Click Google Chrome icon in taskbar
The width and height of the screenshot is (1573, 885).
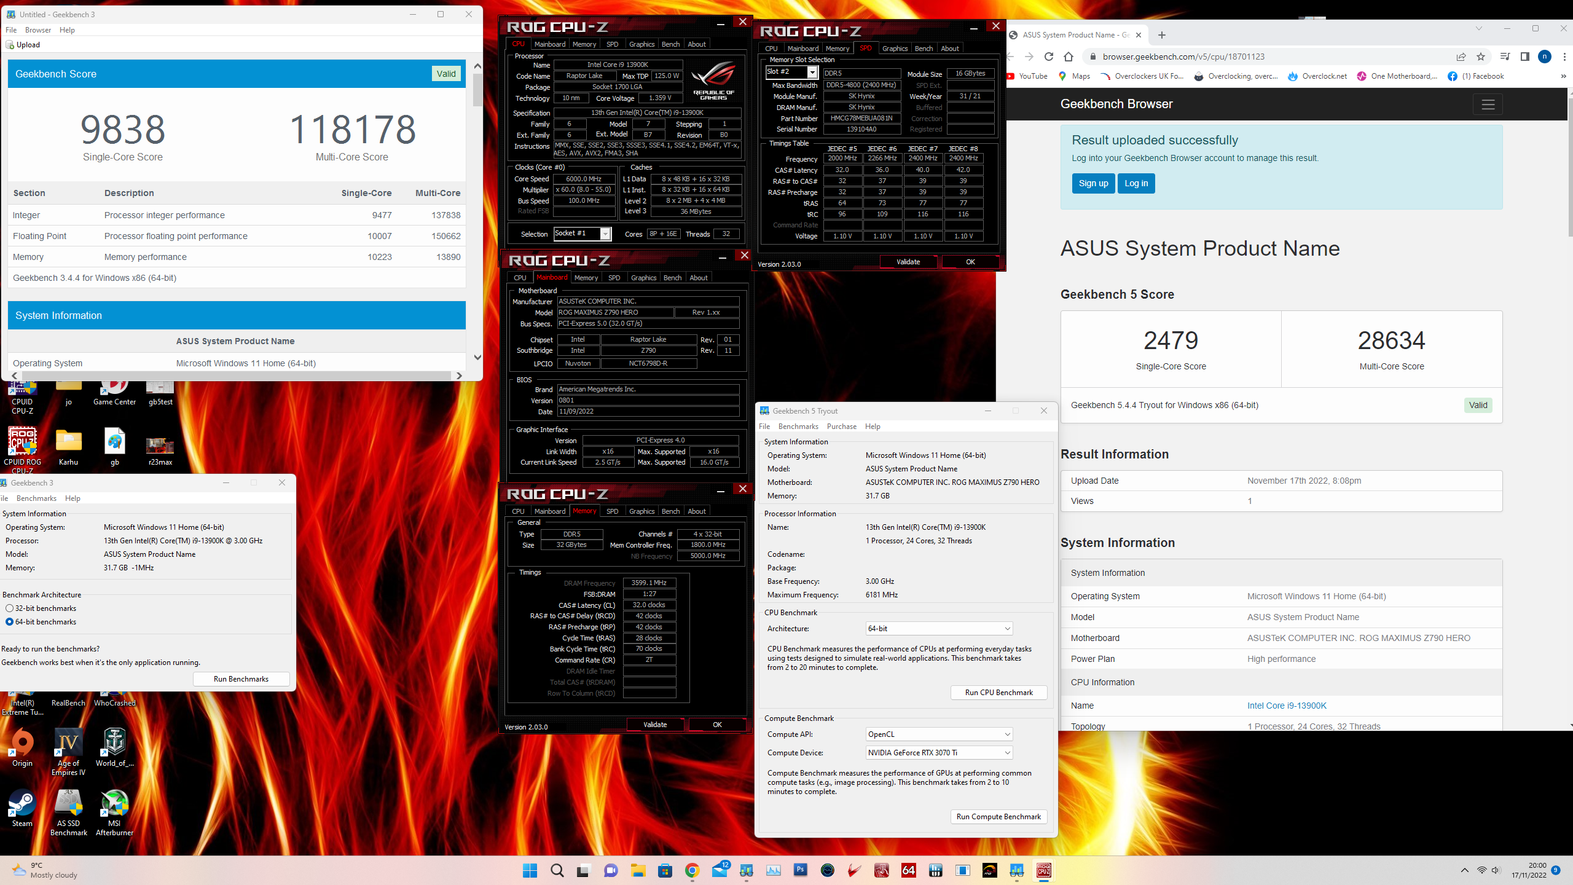[x=692, y=870]
